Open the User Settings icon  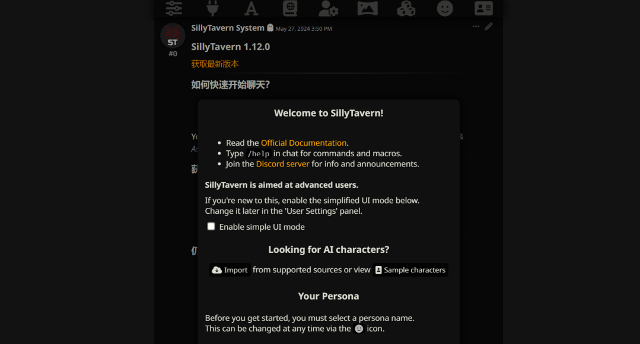click(x=328, y=8)
